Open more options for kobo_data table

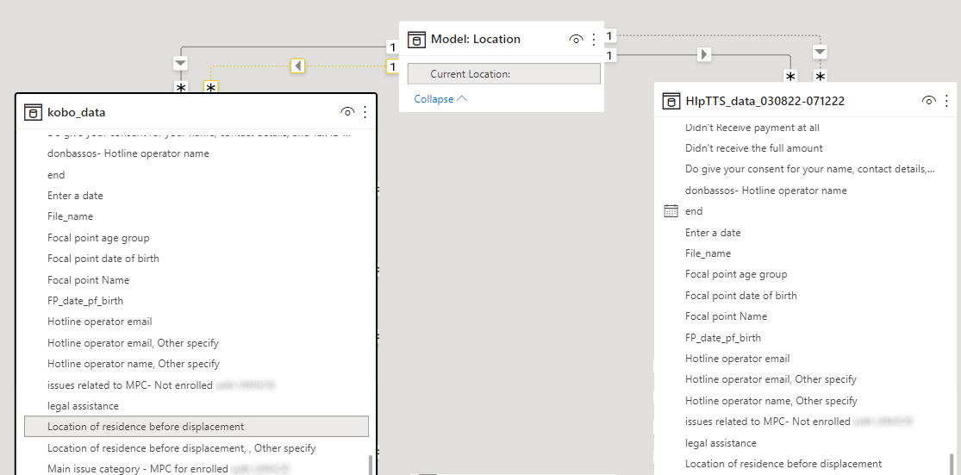click(365, 112)
